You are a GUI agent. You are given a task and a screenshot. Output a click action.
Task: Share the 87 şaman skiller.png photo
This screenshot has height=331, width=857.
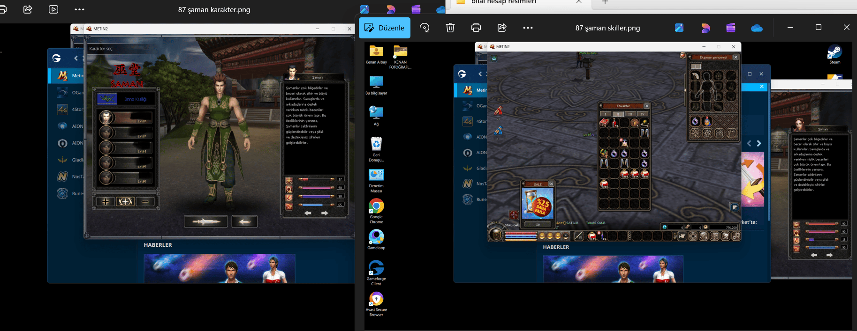pyautogui.click(x=502, y=28)
